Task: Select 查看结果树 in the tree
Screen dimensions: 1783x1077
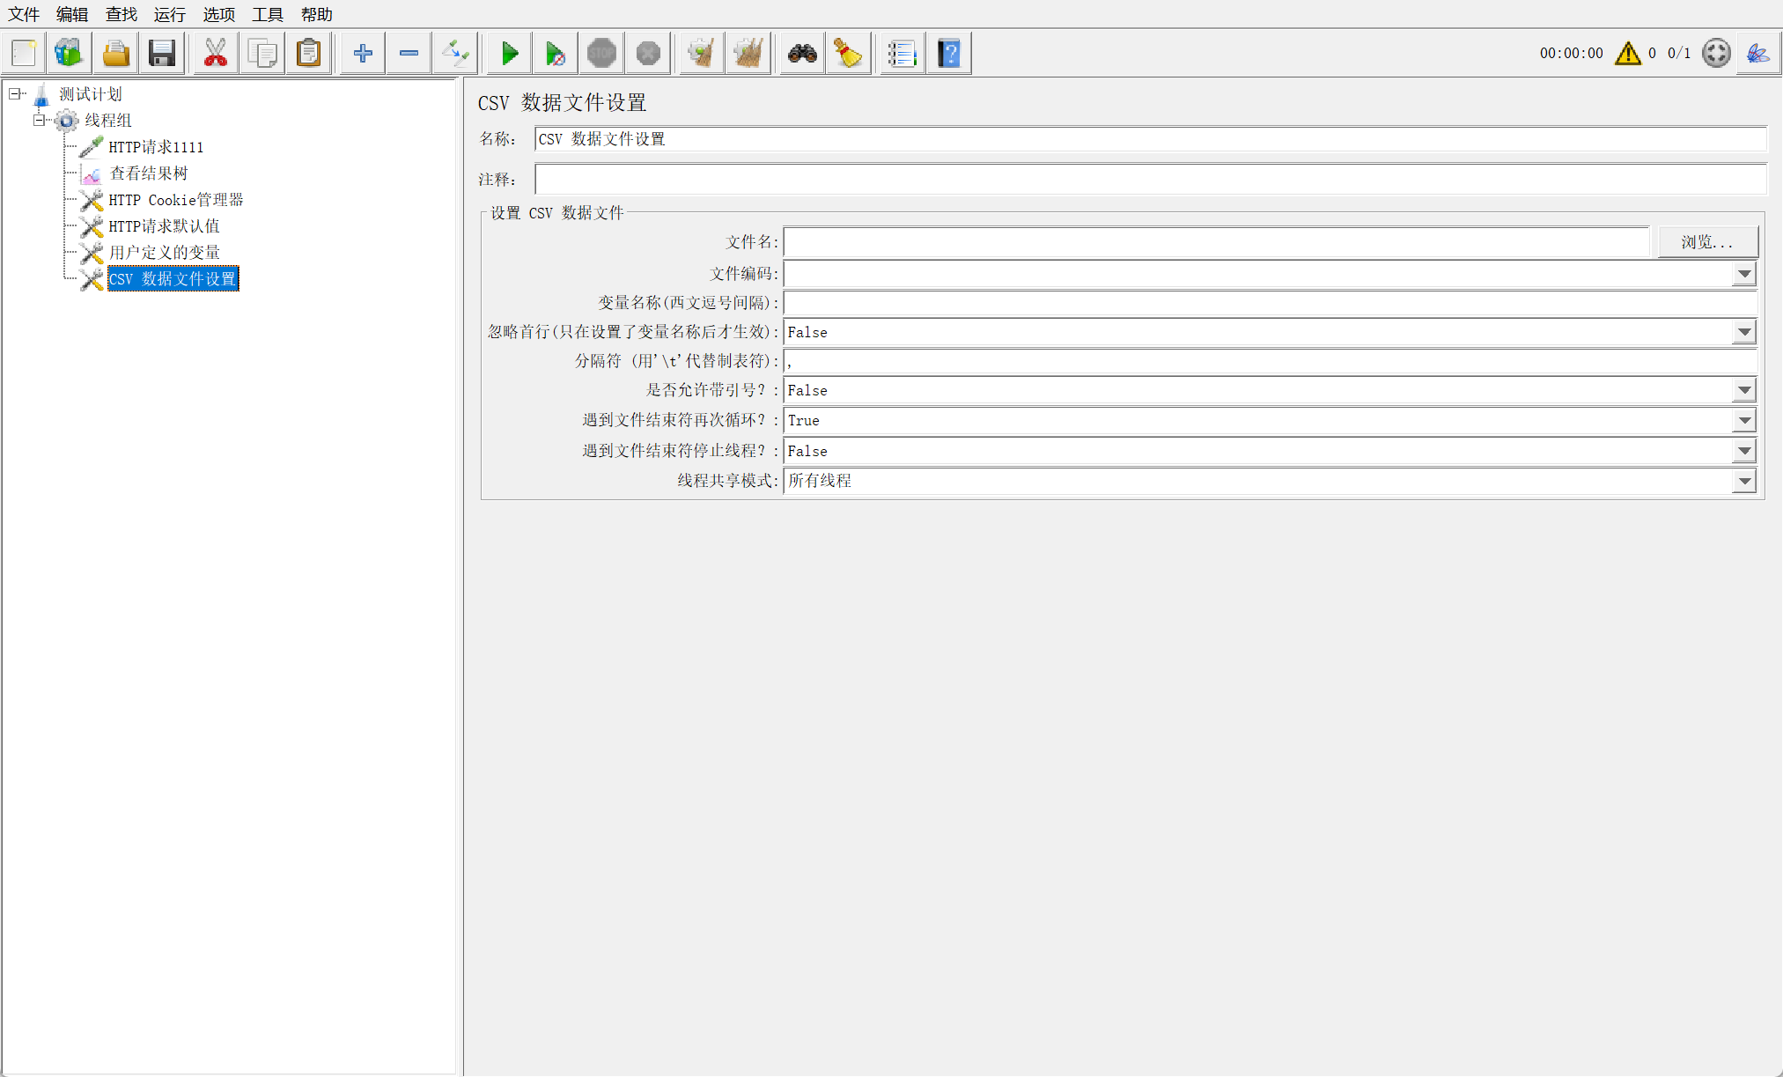Action: point(149,173)
